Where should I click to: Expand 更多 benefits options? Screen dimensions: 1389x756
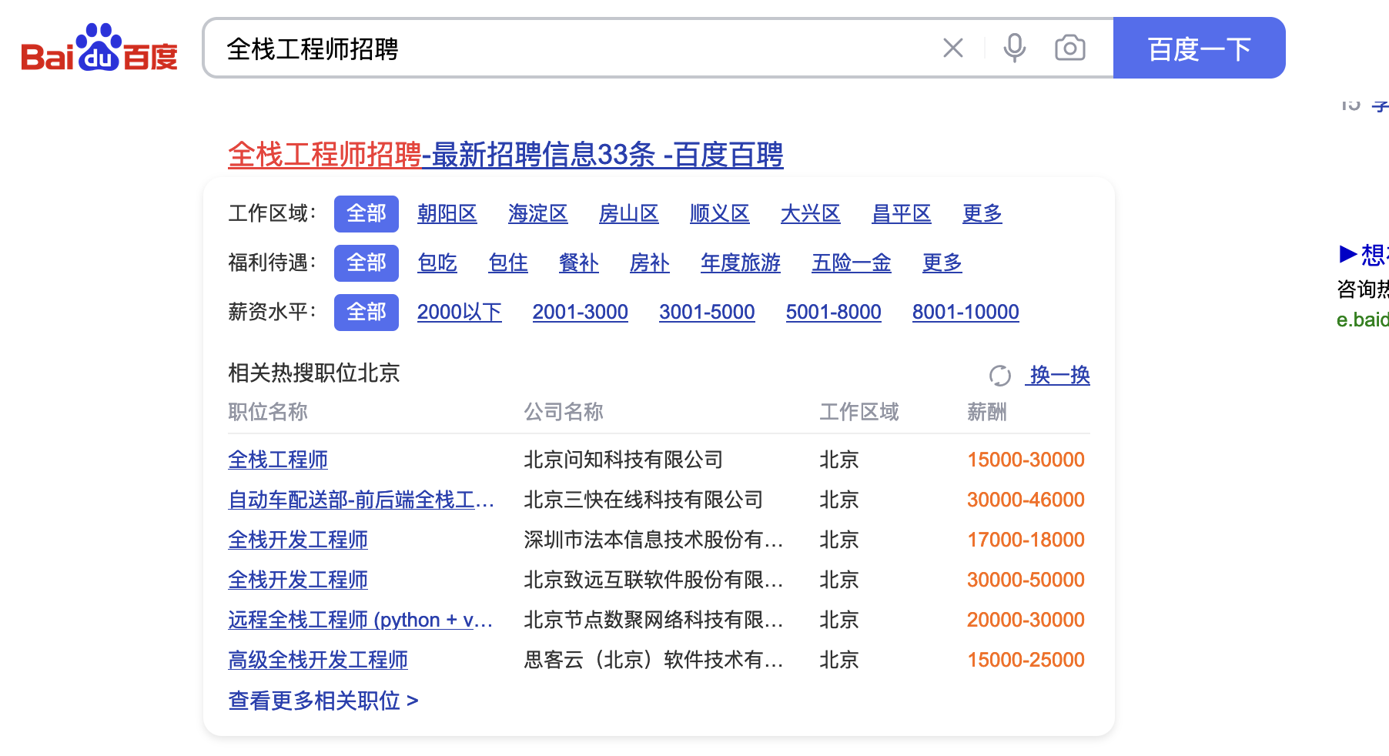click(942, 263)
